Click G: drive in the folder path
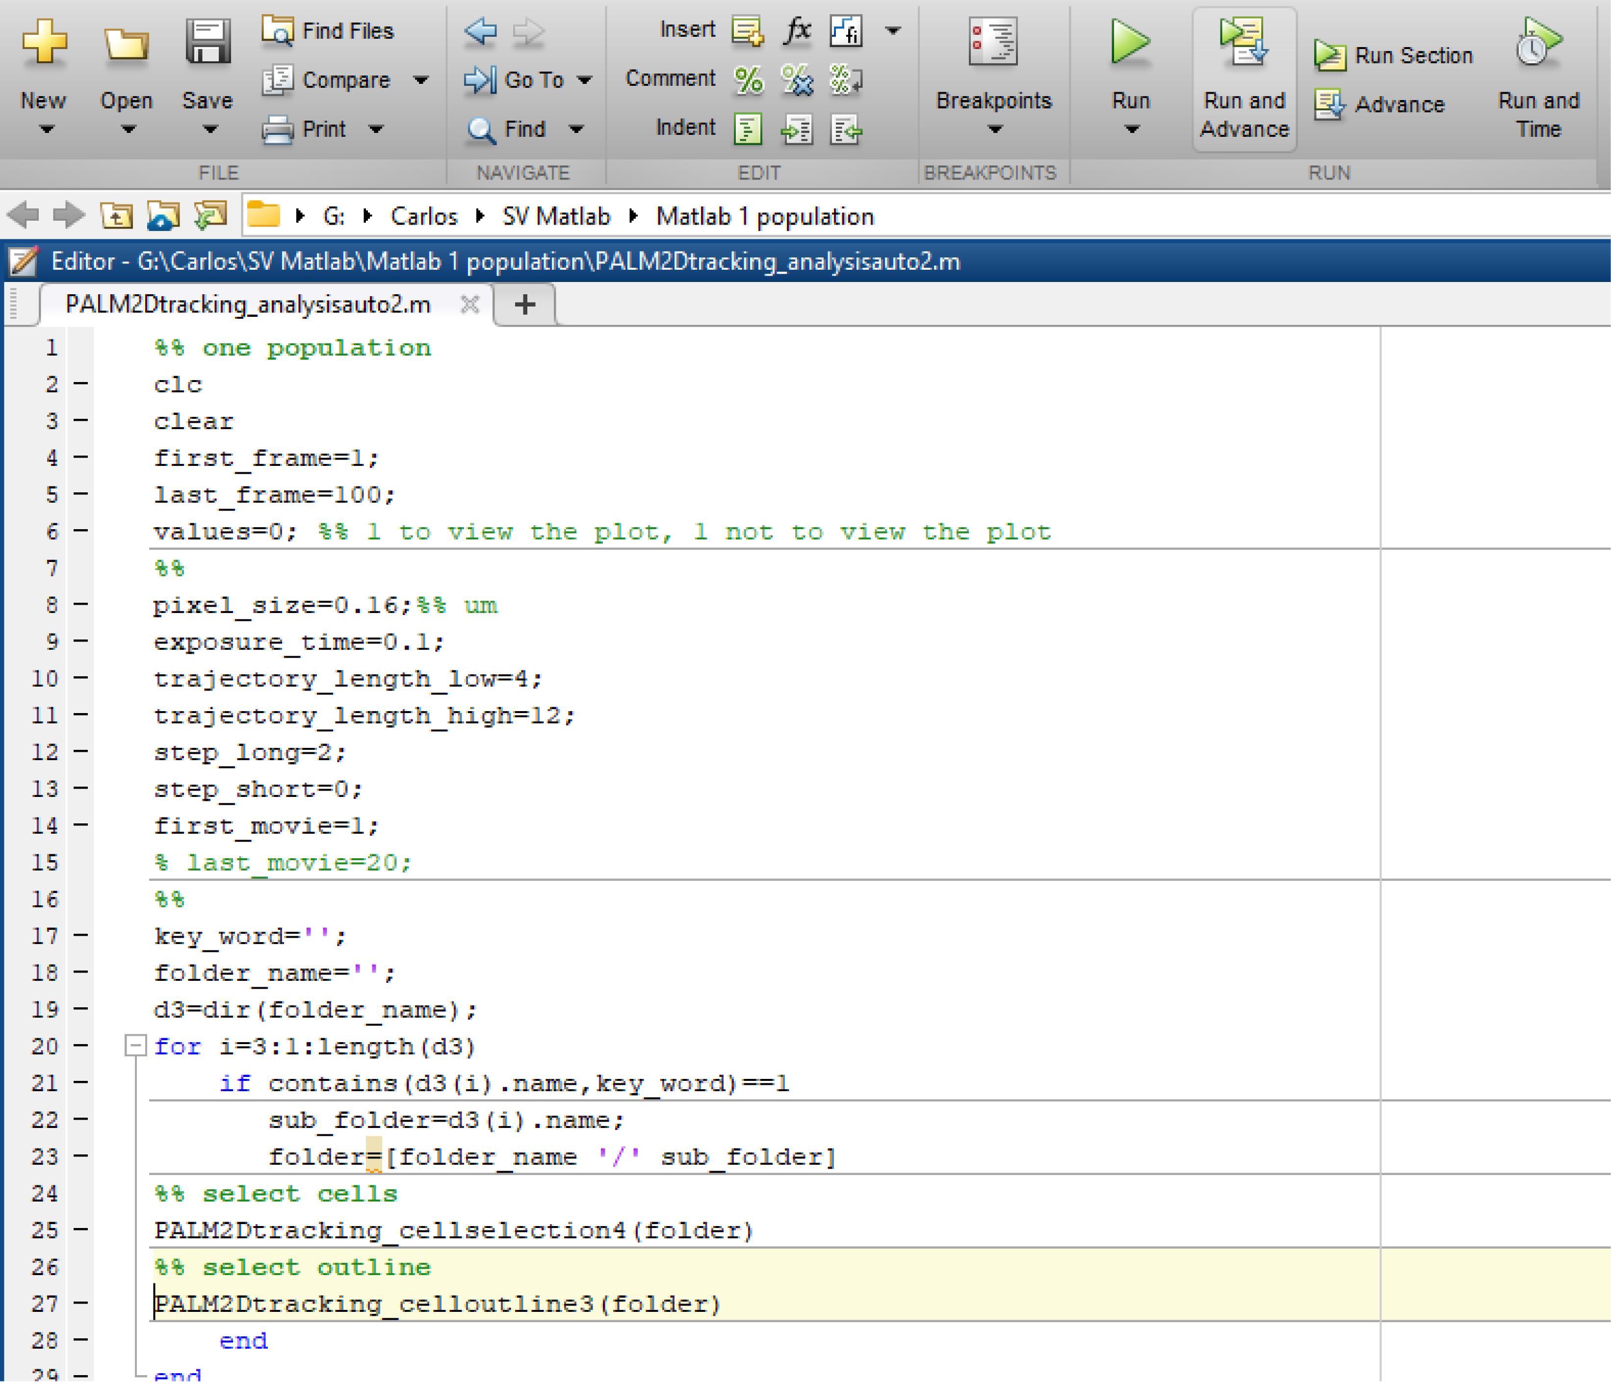The height and width of the screenshot is (1382, 1611). pyautogui.click(x=334, y=216)
